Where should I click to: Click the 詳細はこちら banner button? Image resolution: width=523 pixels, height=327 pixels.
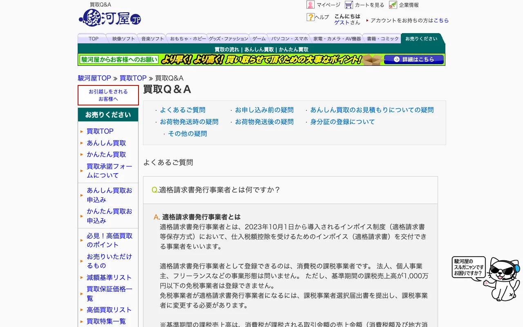pyautogui.click(x=414, y=60)
